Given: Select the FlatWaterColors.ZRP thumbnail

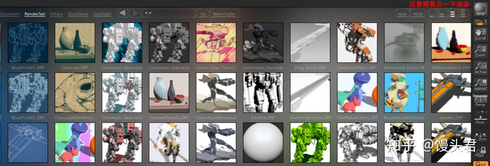Looking at the screenshot, I should click(357, 93).
